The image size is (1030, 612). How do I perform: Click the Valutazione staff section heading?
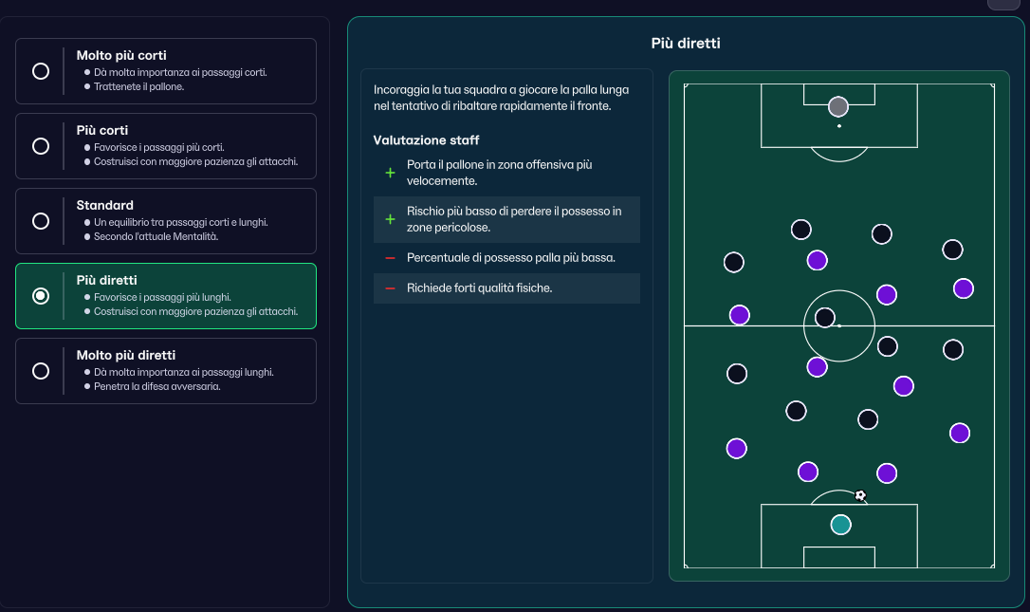click(426, 140)
